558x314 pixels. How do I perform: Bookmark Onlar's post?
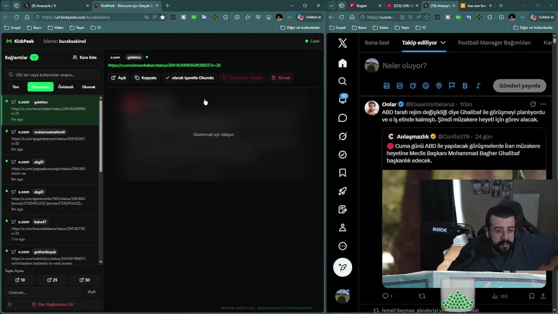pos(531,296)
